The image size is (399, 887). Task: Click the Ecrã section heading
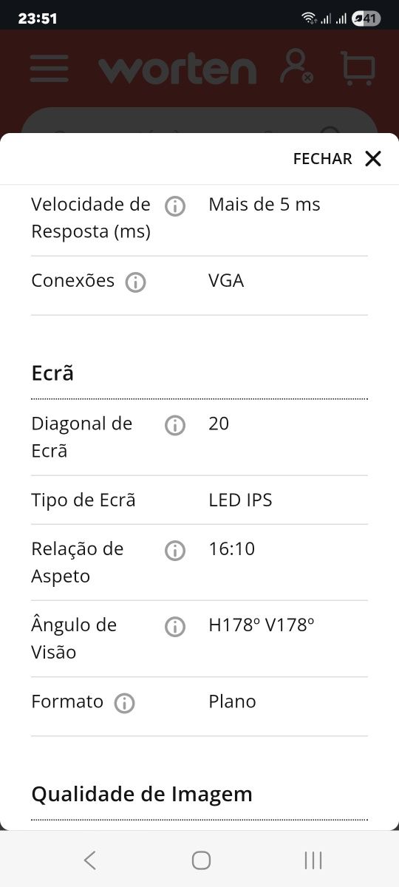point(52,373)
